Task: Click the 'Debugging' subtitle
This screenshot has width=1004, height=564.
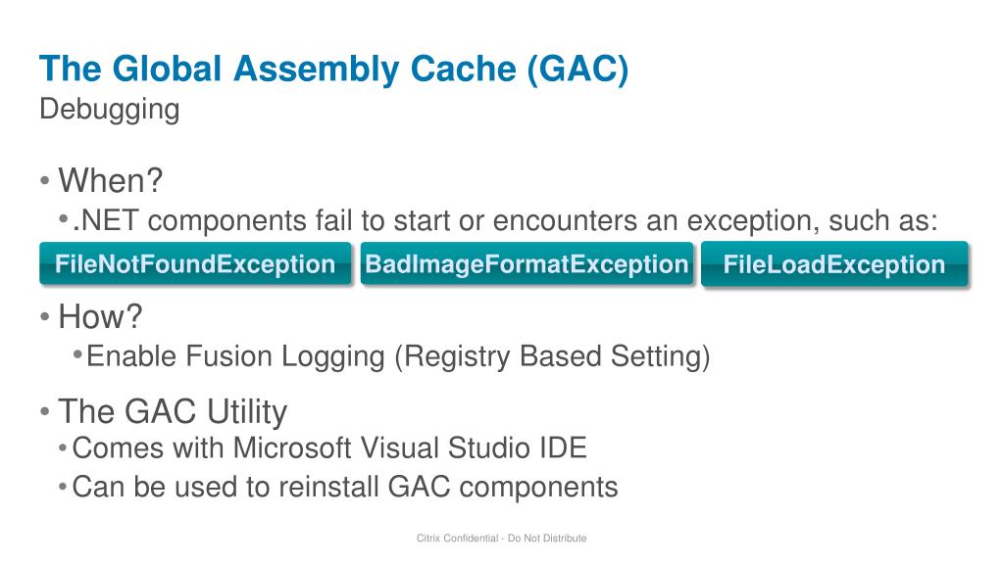Action: coord(110,110)
